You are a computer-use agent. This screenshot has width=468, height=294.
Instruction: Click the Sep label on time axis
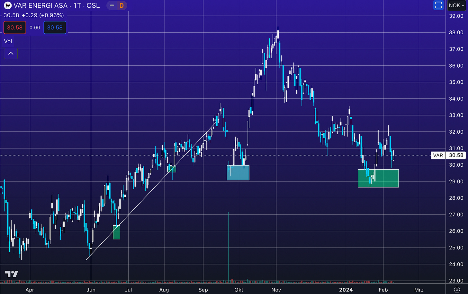[x=203, y=290]
